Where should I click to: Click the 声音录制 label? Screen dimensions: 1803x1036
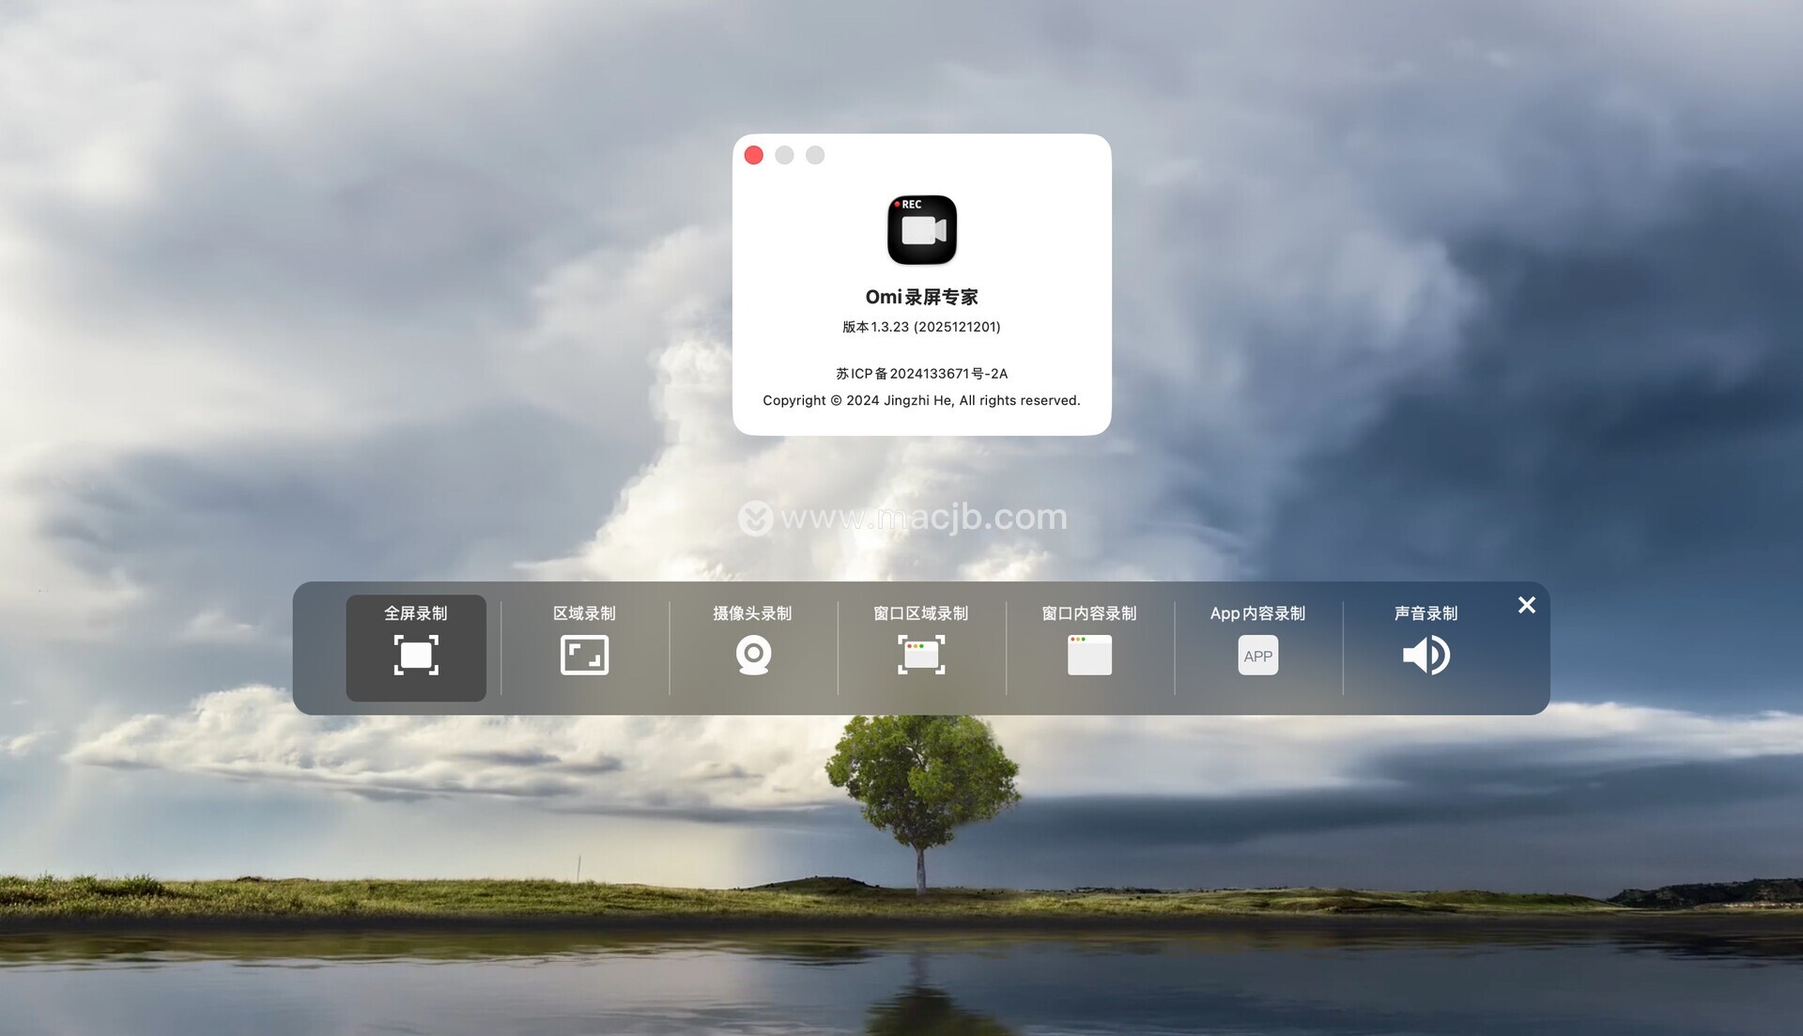pyautogui.click(x=1425, y=613)
